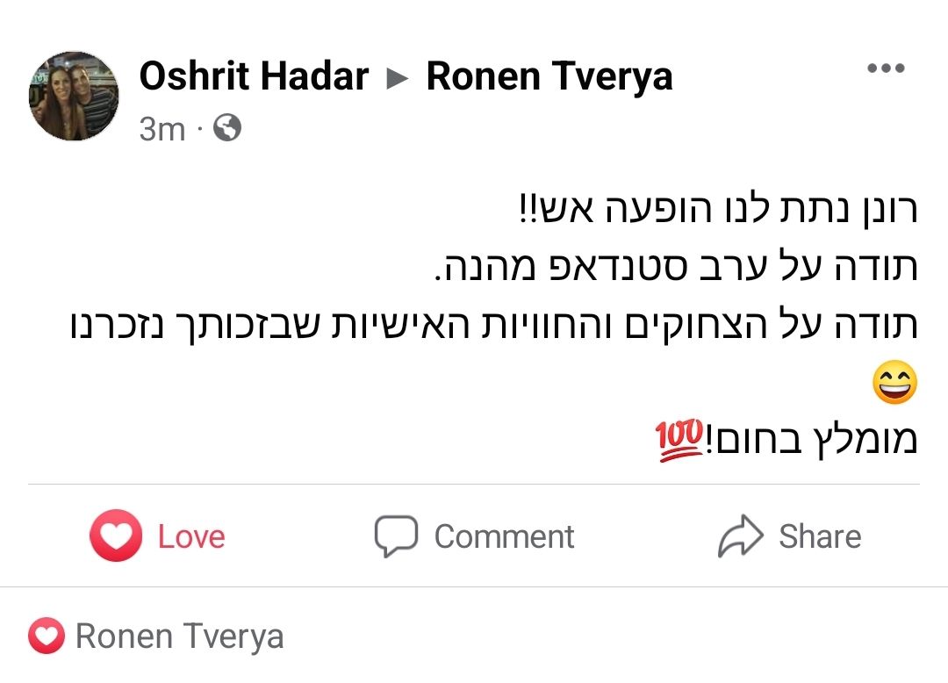
Task: Open the three-dot post options menu
Action: coord(885,69)
